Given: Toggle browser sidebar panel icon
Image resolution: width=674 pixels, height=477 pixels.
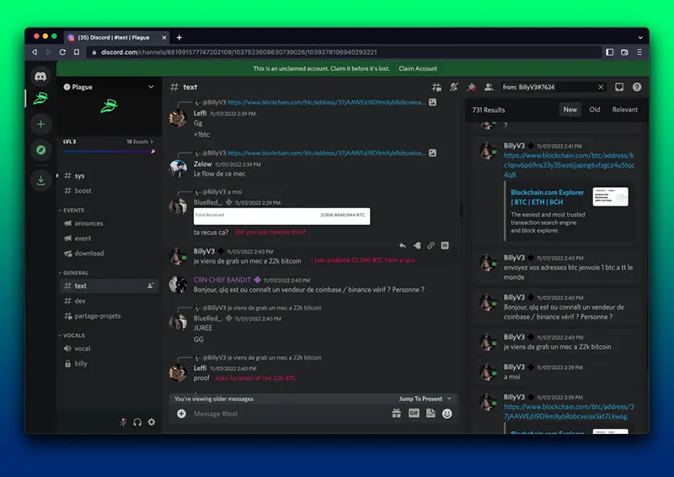Looking at the screenshot, I should coord(609,52).
